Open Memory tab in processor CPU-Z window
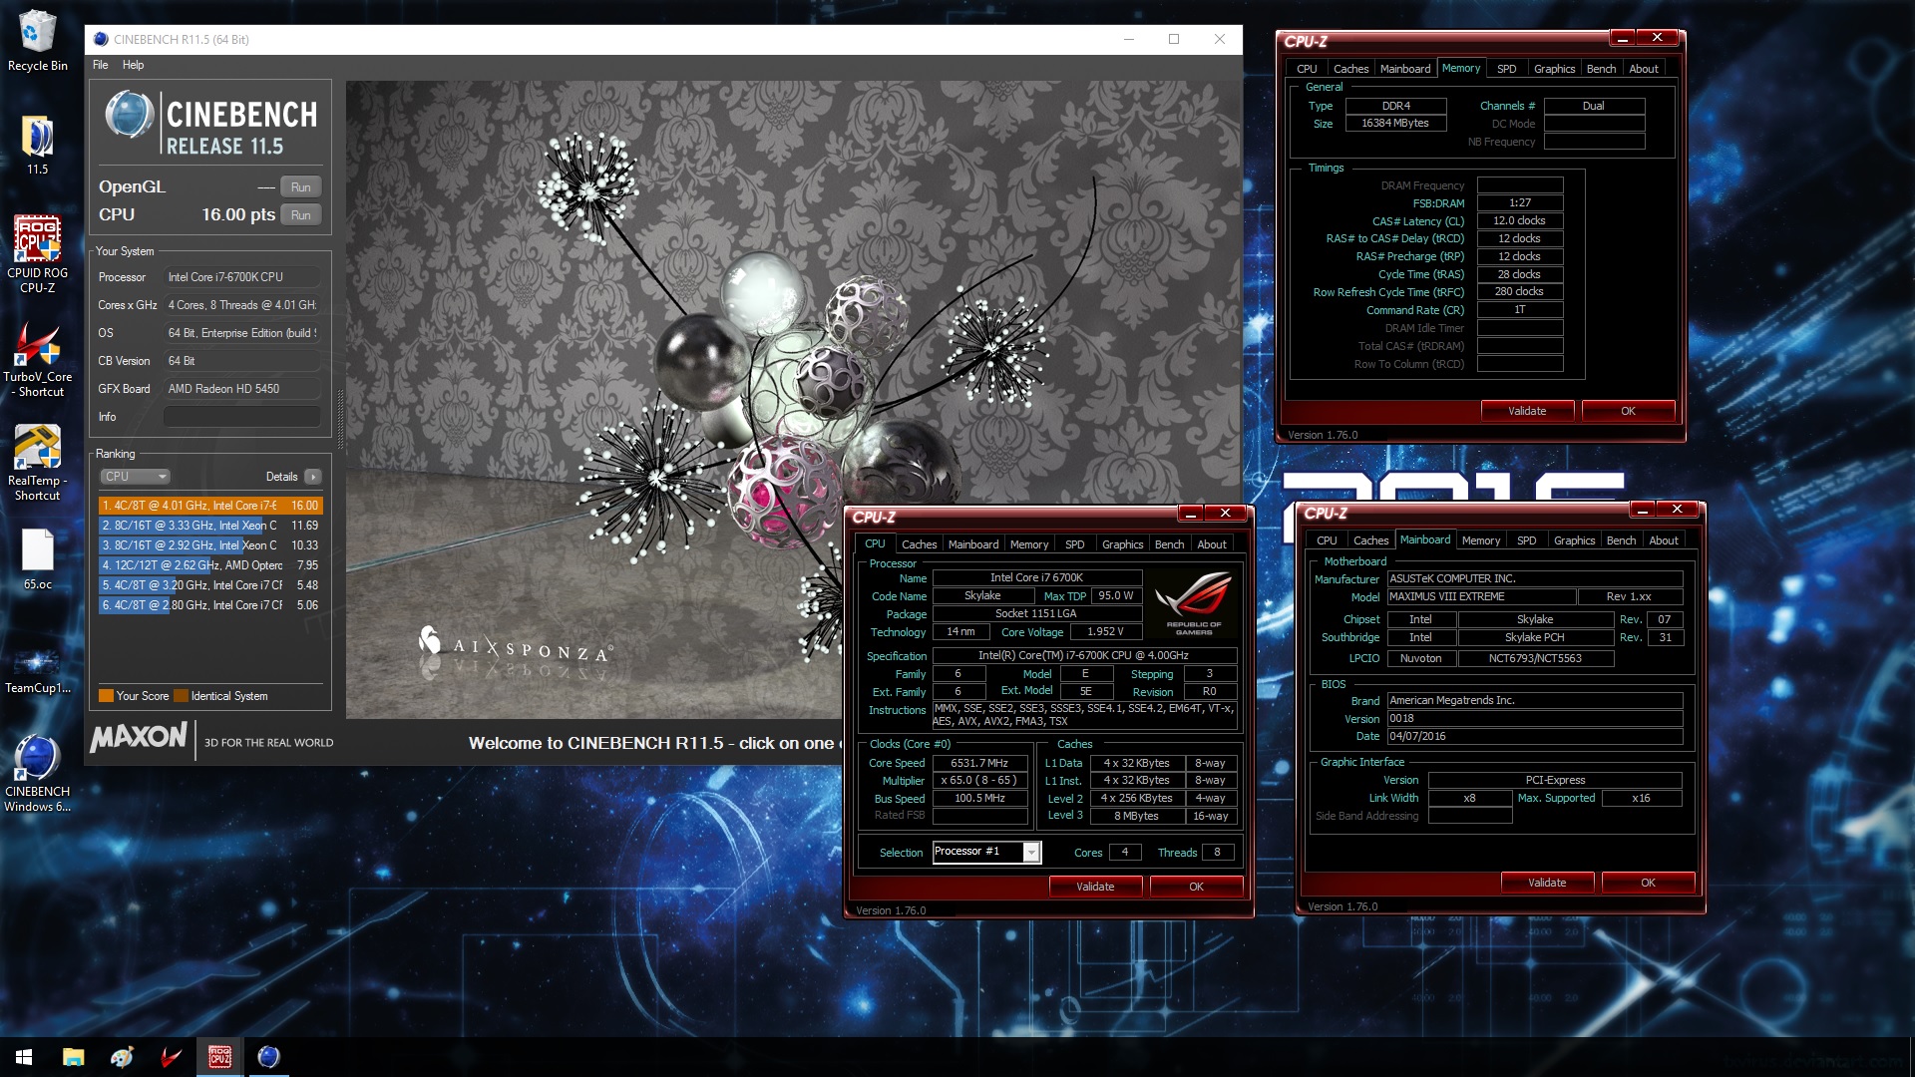Image resolution: width=1915 pixels, height=1077 pixels. [x=1028, y=544]
